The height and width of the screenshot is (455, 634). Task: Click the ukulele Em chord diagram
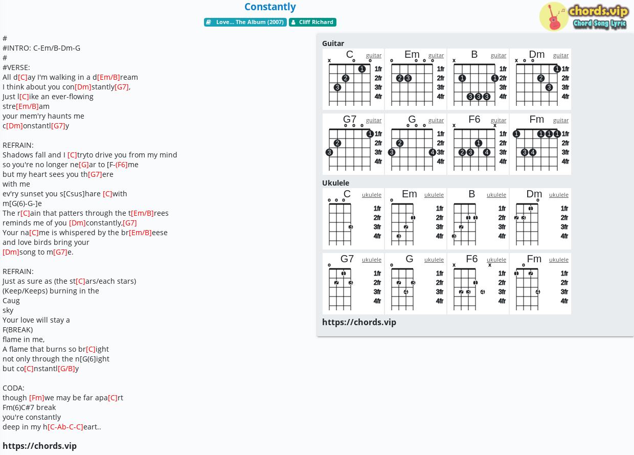point(416,219)
